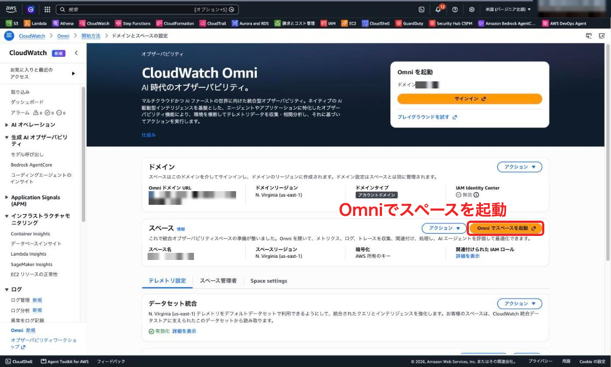Image resolution: width=611 pixels, height=367 pixels.
Task: Click Omni breadcrumb link
Action: (x=63, y=36)
